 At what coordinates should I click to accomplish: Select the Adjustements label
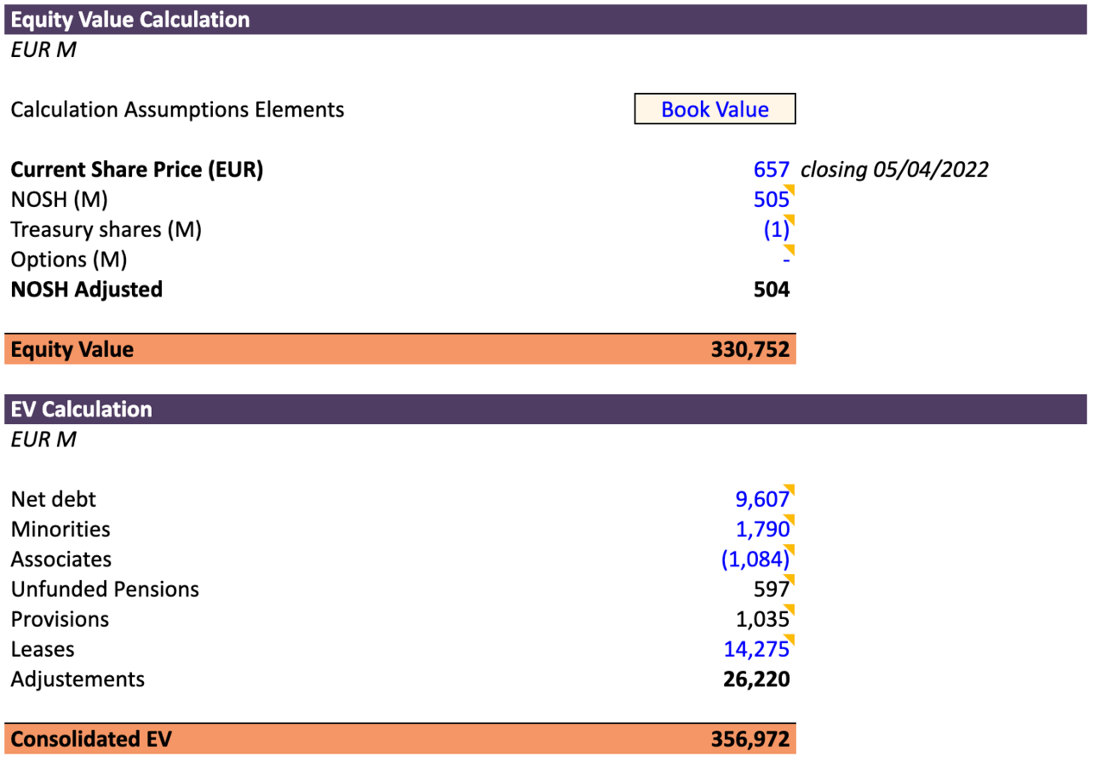tap(78, 679)
